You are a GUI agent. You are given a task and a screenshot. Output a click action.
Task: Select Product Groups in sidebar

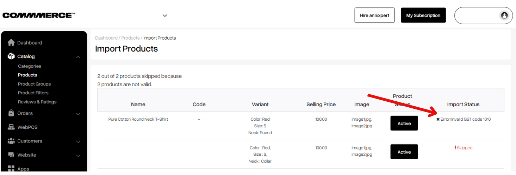click(34, 84)
